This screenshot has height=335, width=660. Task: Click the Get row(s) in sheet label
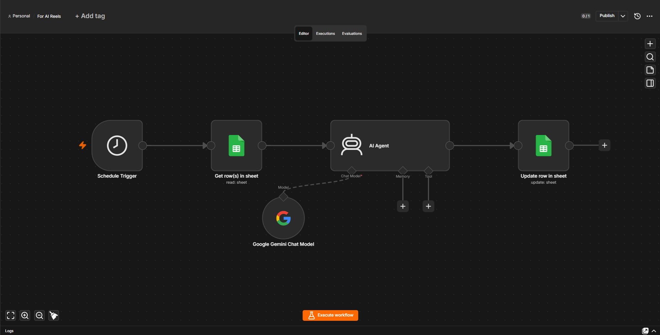tap(236, 176)
